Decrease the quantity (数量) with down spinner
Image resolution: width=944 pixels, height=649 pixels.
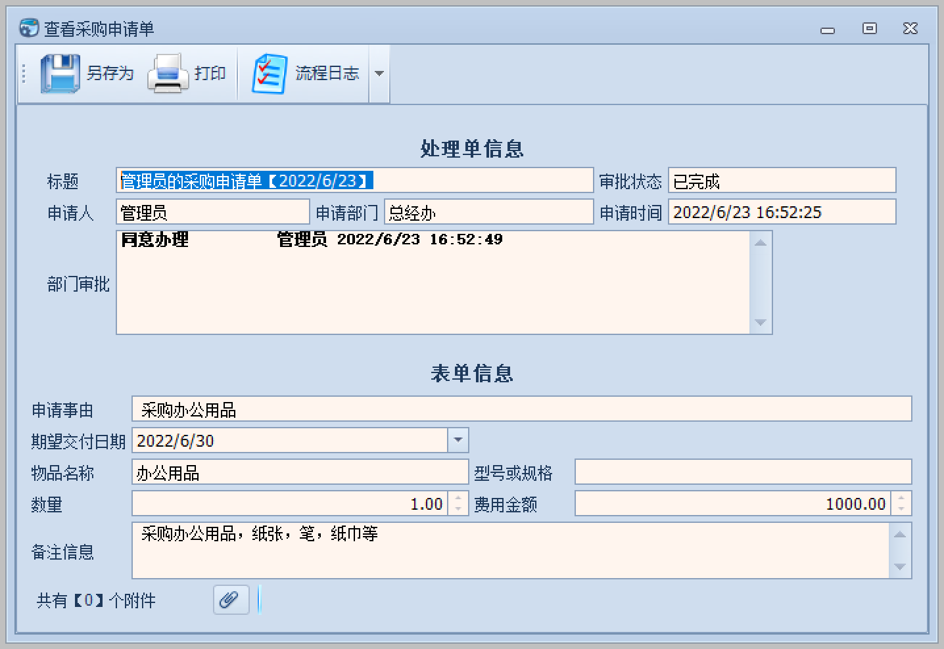[x=458, y=509]
